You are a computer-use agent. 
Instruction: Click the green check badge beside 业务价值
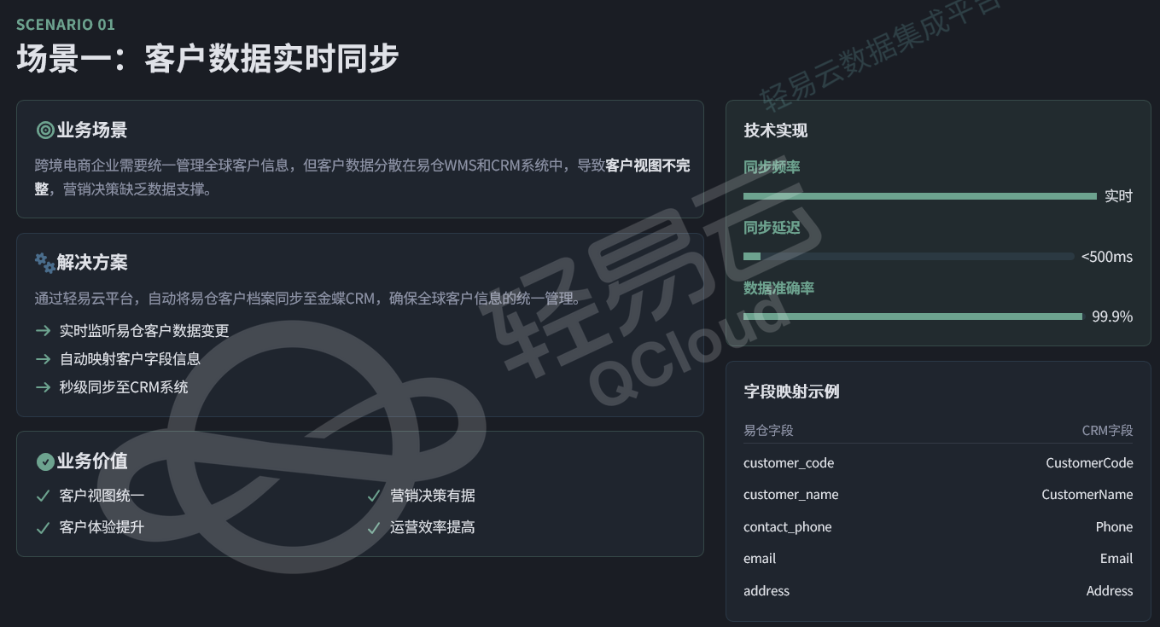click(x=45, y=462)
